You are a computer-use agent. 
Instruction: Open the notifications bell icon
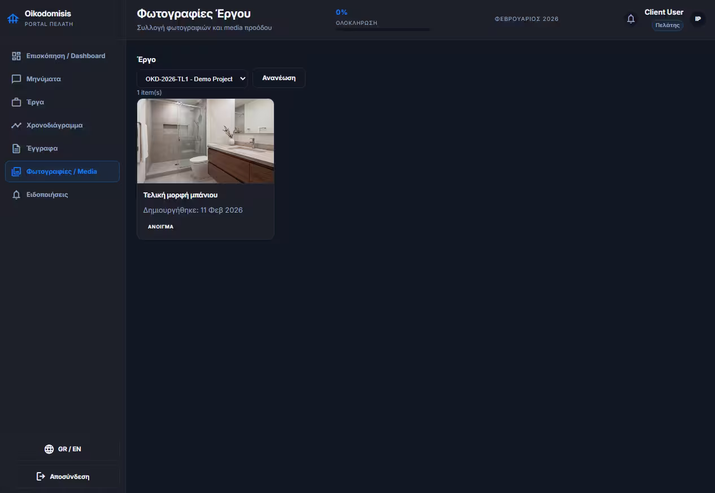631,19
